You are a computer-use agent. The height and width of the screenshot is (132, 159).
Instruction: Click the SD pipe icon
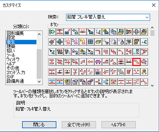(113, 82)
